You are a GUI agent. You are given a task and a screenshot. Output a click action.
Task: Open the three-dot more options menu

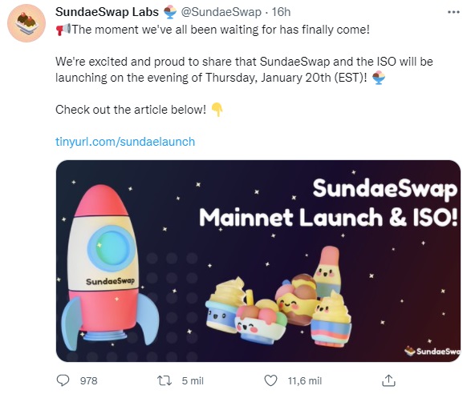[453, 12]
